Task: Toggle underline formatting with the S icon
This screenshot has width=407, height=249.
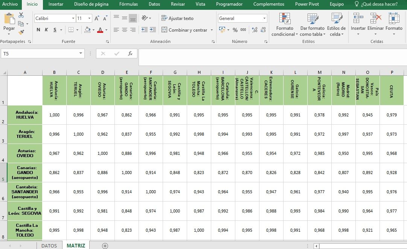Action: (55, 30)
